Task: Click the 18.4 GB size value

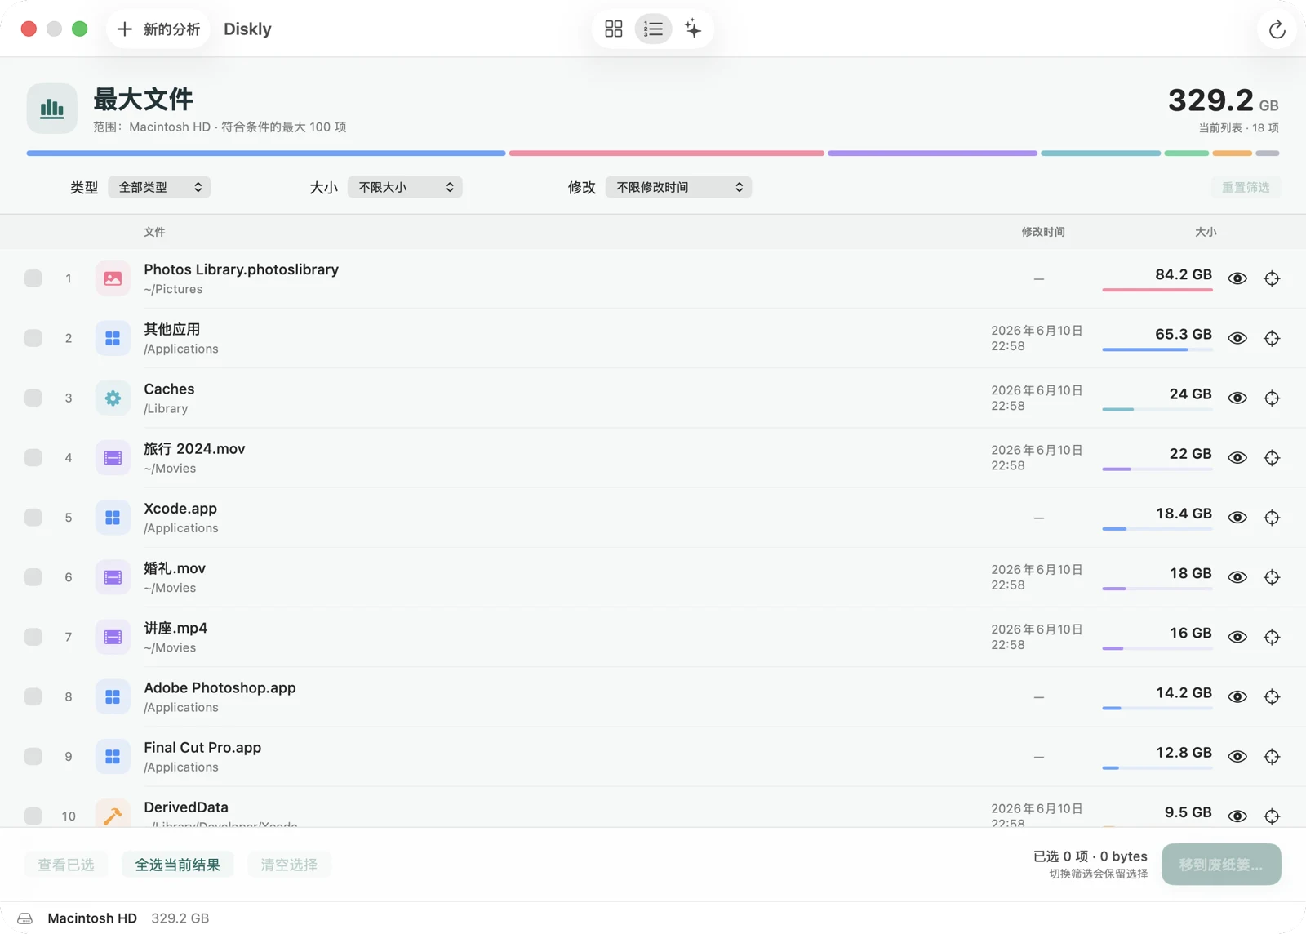Action: pyautogui.click(x=1184, y=514)
